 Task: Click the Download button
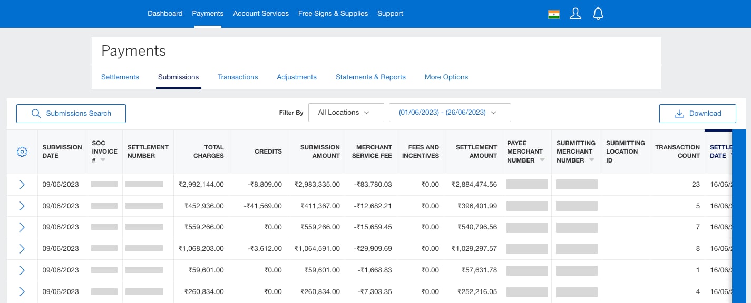698,113
